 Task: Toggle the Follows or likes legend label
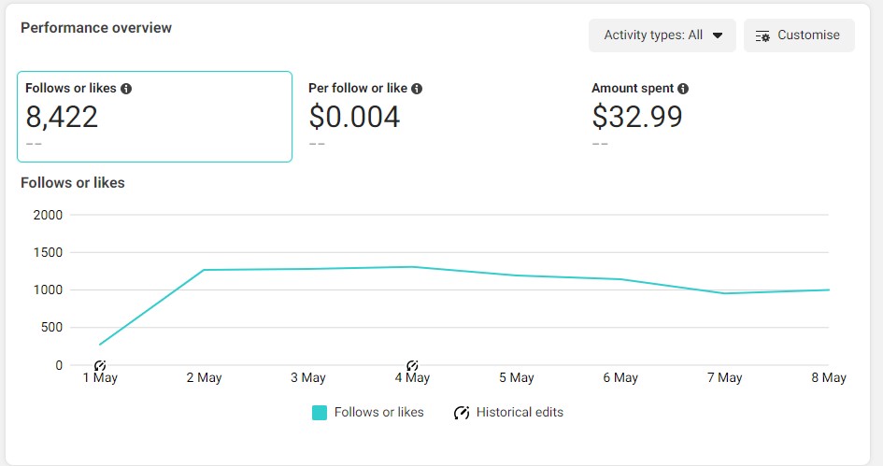(x=378, y=412)
